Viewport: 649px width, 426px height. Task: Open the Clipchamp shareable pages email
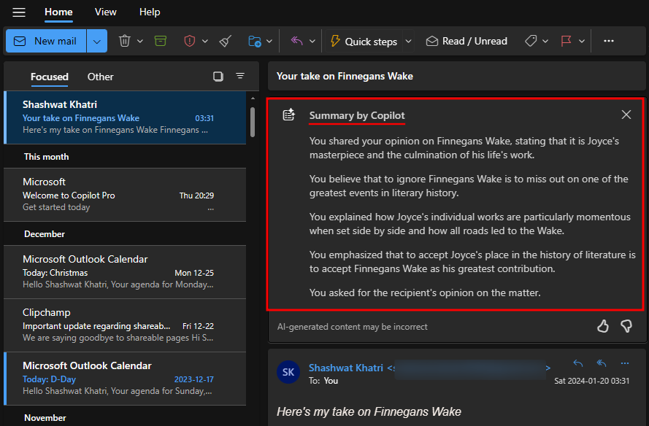pyautogui.click(x=125, y=325)
